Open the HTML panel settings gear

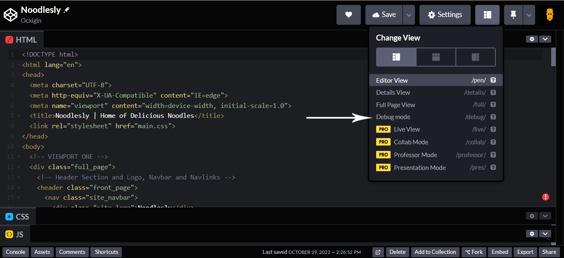pos(532,39)
